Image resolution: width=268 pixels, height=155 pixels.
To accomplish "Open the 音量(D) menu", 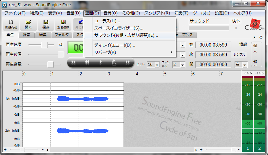I will (73, 13).
